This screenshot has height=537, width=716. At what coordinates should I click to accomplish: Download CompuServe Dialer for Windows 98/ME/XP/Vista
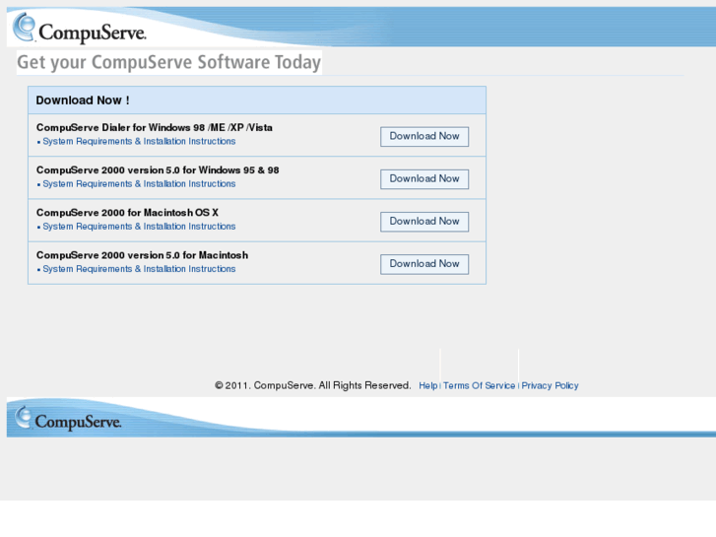(424, 136)
